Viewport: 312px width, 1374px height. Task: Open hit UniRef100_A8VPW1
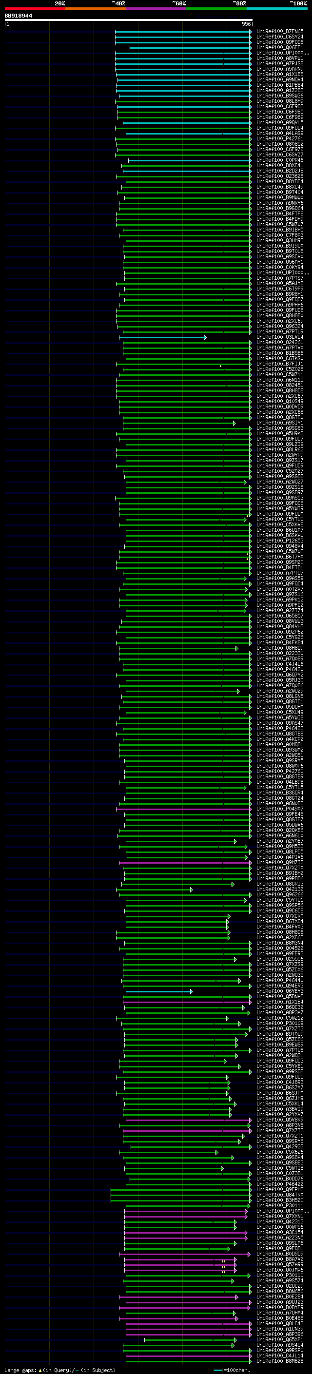[280, 58]
